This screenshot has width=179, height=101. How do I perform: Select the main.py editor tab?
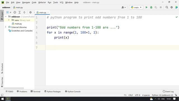click(42, 12)
